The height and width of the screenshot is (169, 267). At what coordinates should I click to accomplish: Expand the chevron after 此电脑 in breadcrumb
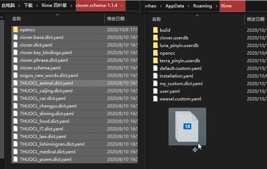(19, 6)
